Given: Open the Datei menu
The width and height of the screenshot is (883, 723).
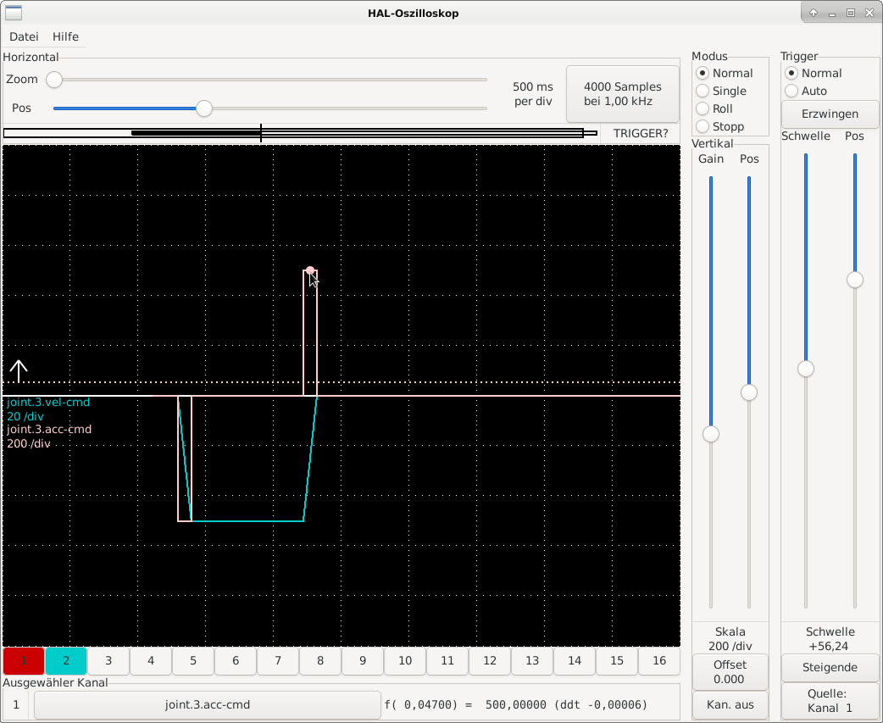Looking at the screenshot, I should tap(24, 36).
